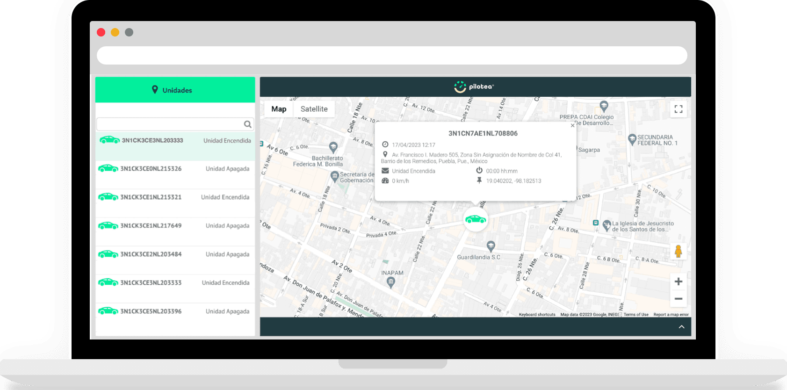Toggle fullscreen map view

(678, 109)
